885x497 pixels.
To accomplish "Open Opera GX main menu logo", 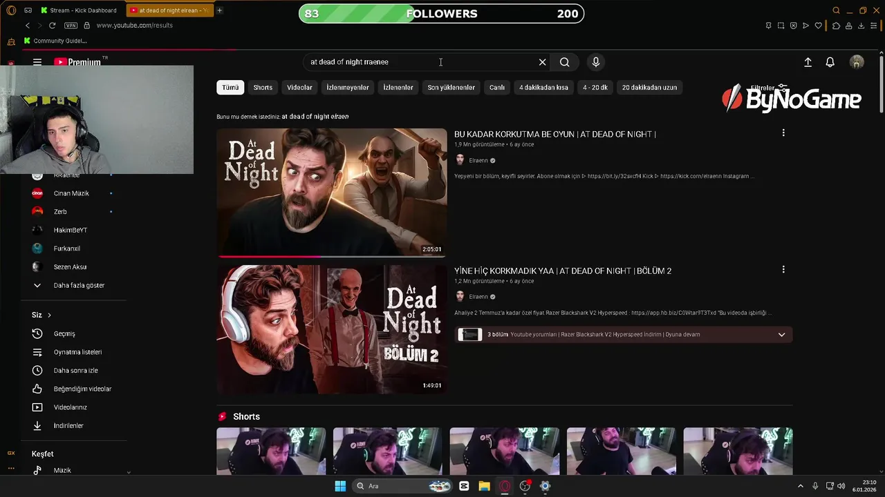I will [x=11, y=10].
